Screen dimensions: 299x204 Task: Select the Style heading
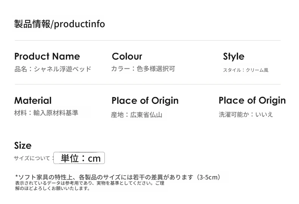(234, 57)
